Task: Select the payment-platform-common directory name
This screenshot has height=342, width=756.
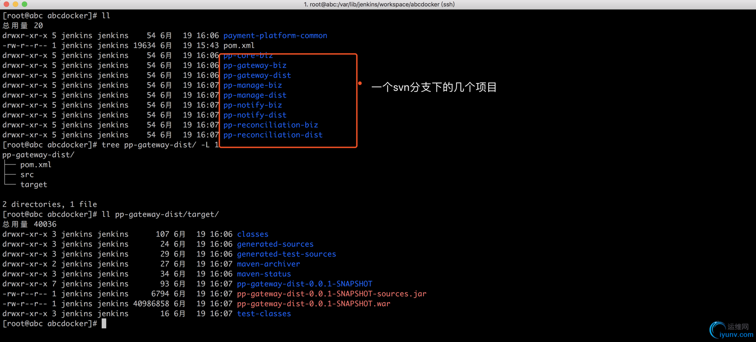Action: point(275,35)
